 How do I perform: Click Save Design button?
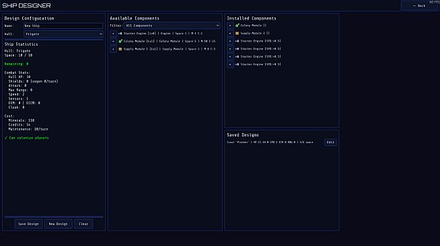coord(28,224)
